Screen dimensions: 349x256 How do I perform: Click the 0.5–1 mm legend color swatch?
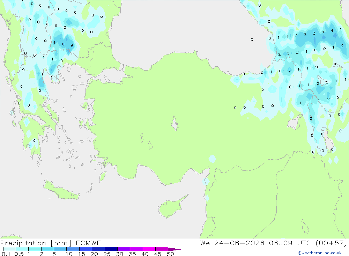click(22, 249)
